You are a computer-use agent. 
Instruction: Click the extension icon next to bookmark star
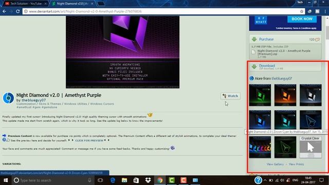[x=309, y=11]
